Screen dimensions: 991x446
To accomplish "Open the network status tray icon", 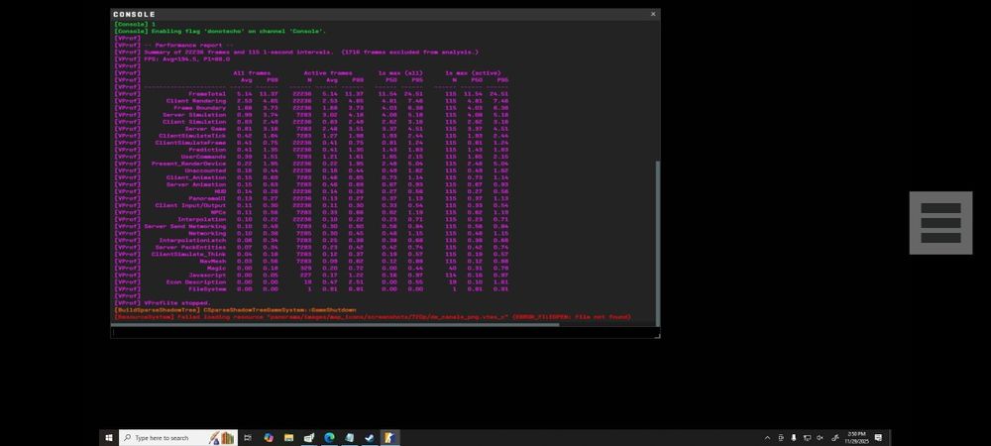I will tap(807, 438).
